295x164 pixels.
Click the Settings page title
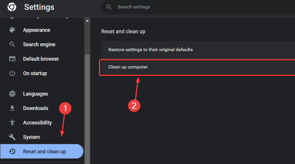coord(39,7)
